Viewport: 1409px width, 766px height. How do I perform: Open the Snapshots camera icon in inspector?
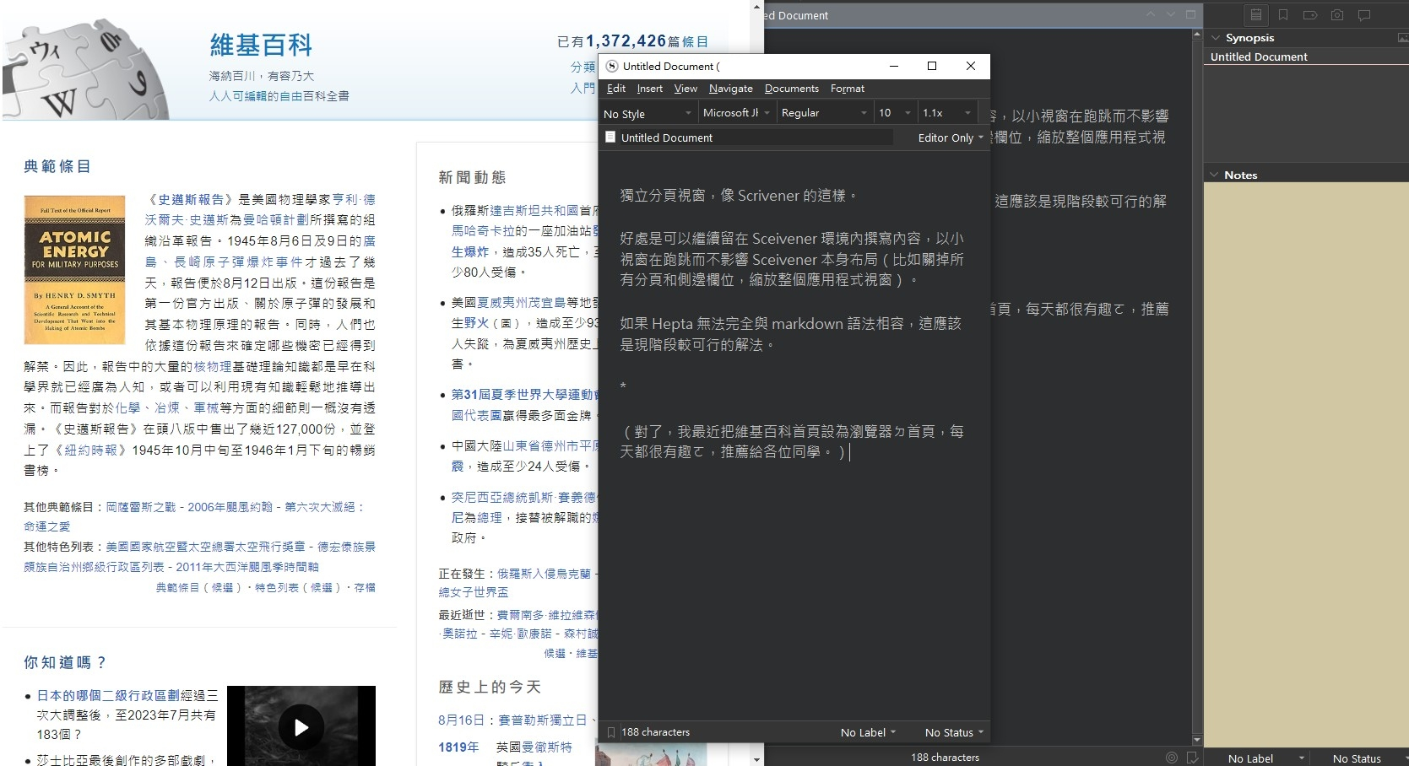pyautogui.click(x=1337, y=15)
